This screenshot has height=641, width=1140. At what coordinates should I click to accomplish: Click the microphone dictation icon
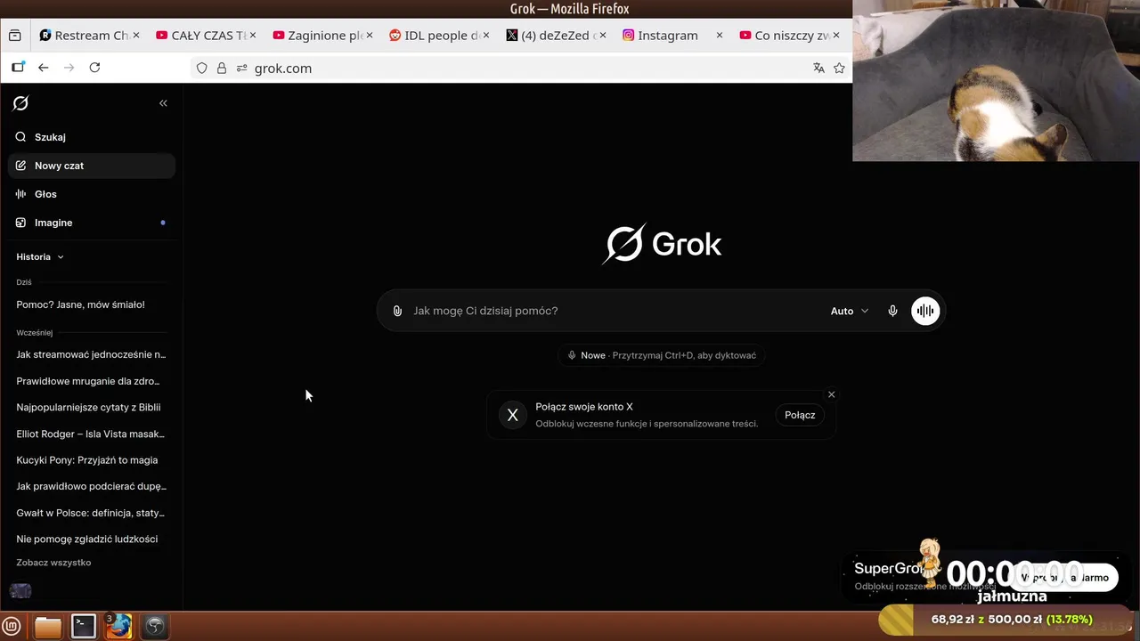pyautogui.click(x=892, y=311)
